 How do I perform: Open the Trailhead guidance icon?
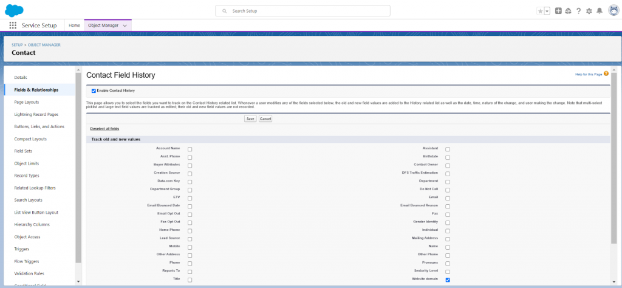(568, 11)
